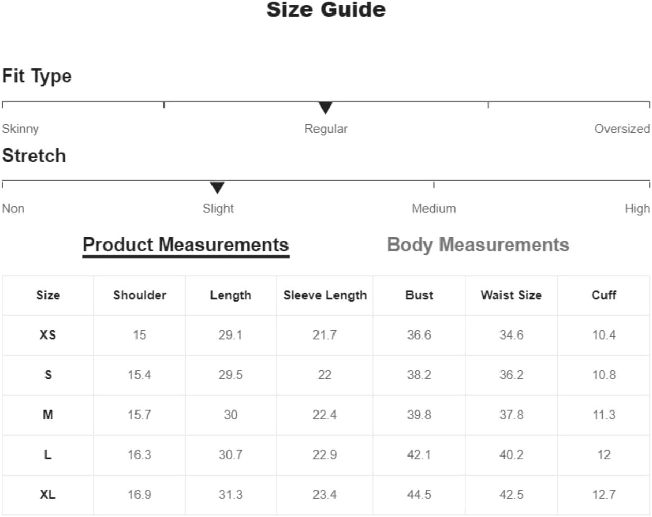Click the Waist Size column header

(x=511, y=295)
